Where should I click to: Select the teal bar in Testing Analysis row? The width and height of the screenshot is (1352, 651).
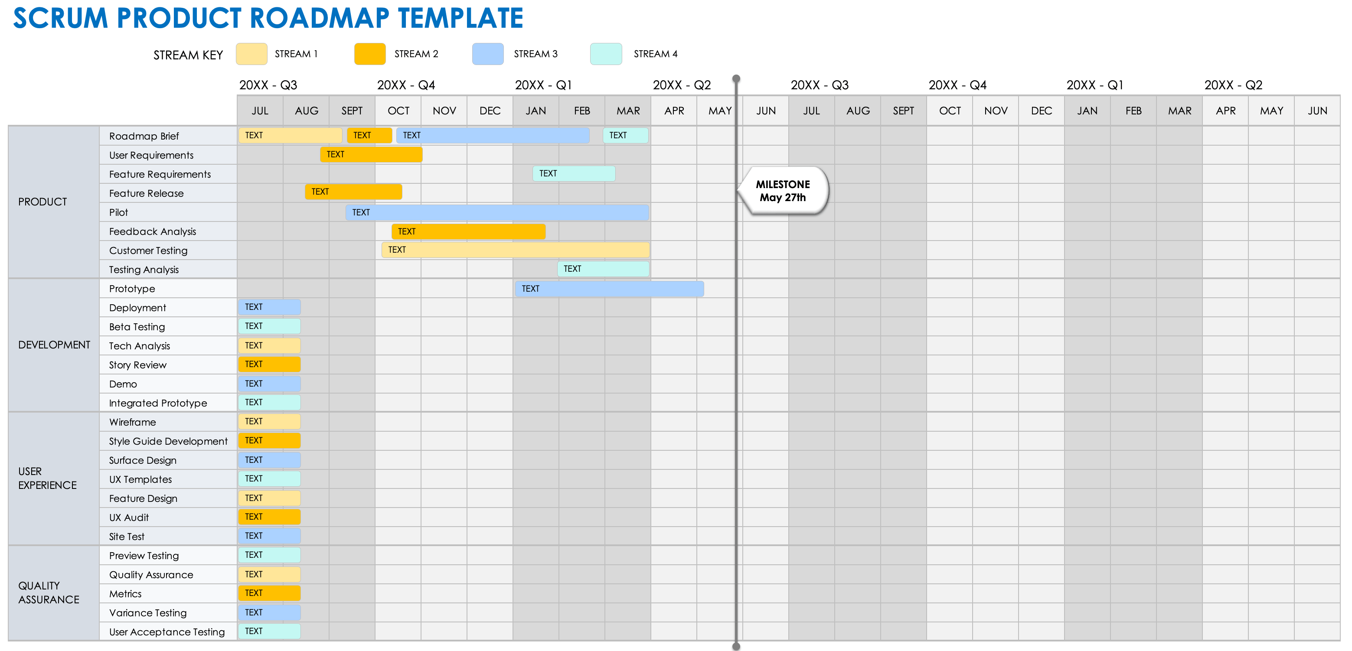(x=603, y=269)
